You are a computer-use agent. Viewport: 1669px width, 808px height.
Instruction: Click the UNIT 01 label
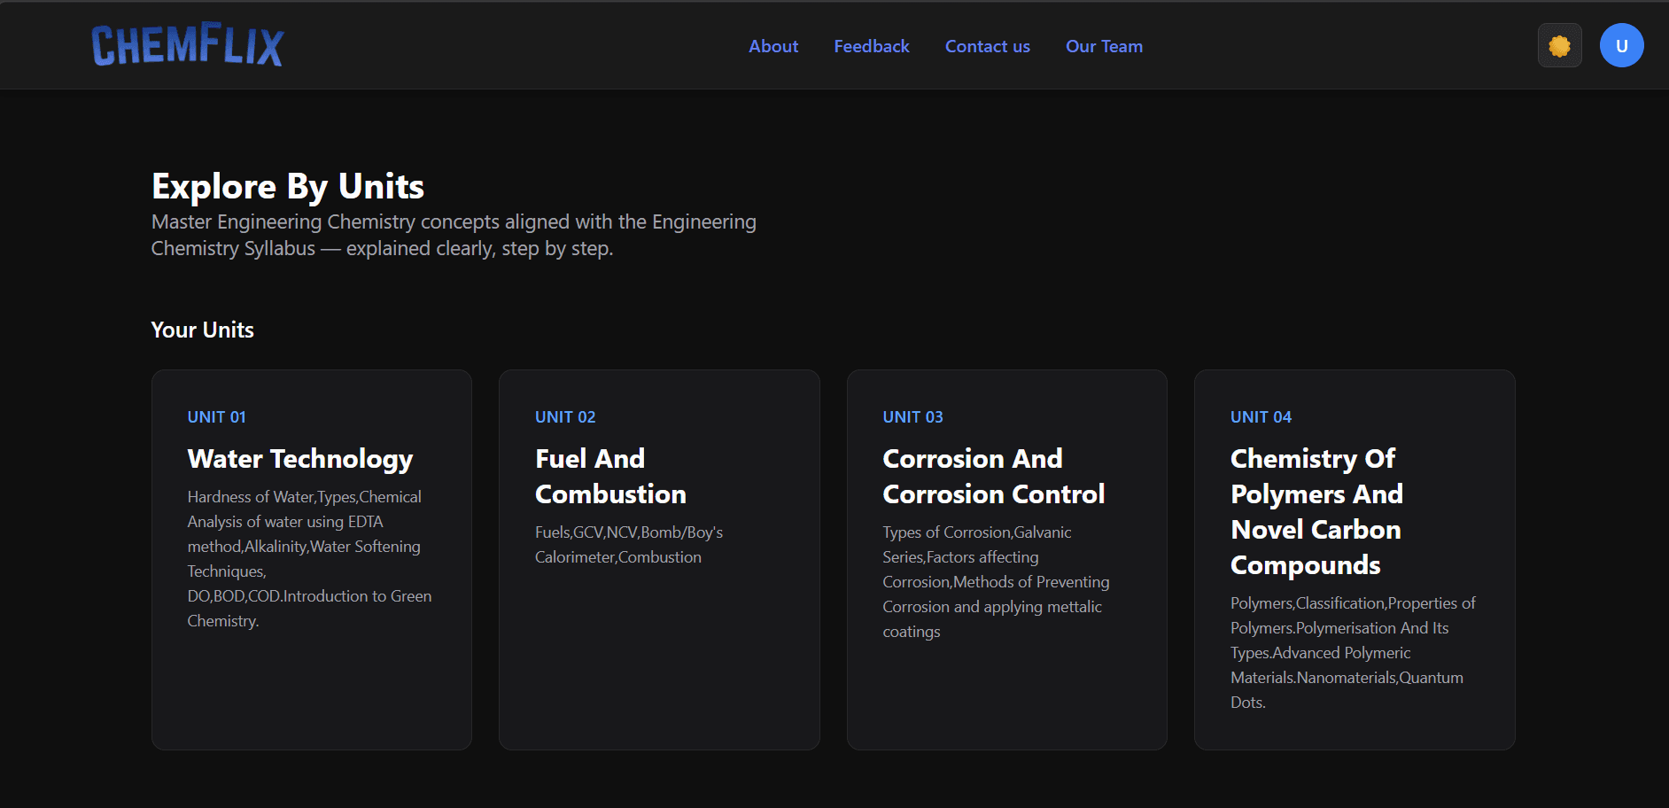coord(216,417)
